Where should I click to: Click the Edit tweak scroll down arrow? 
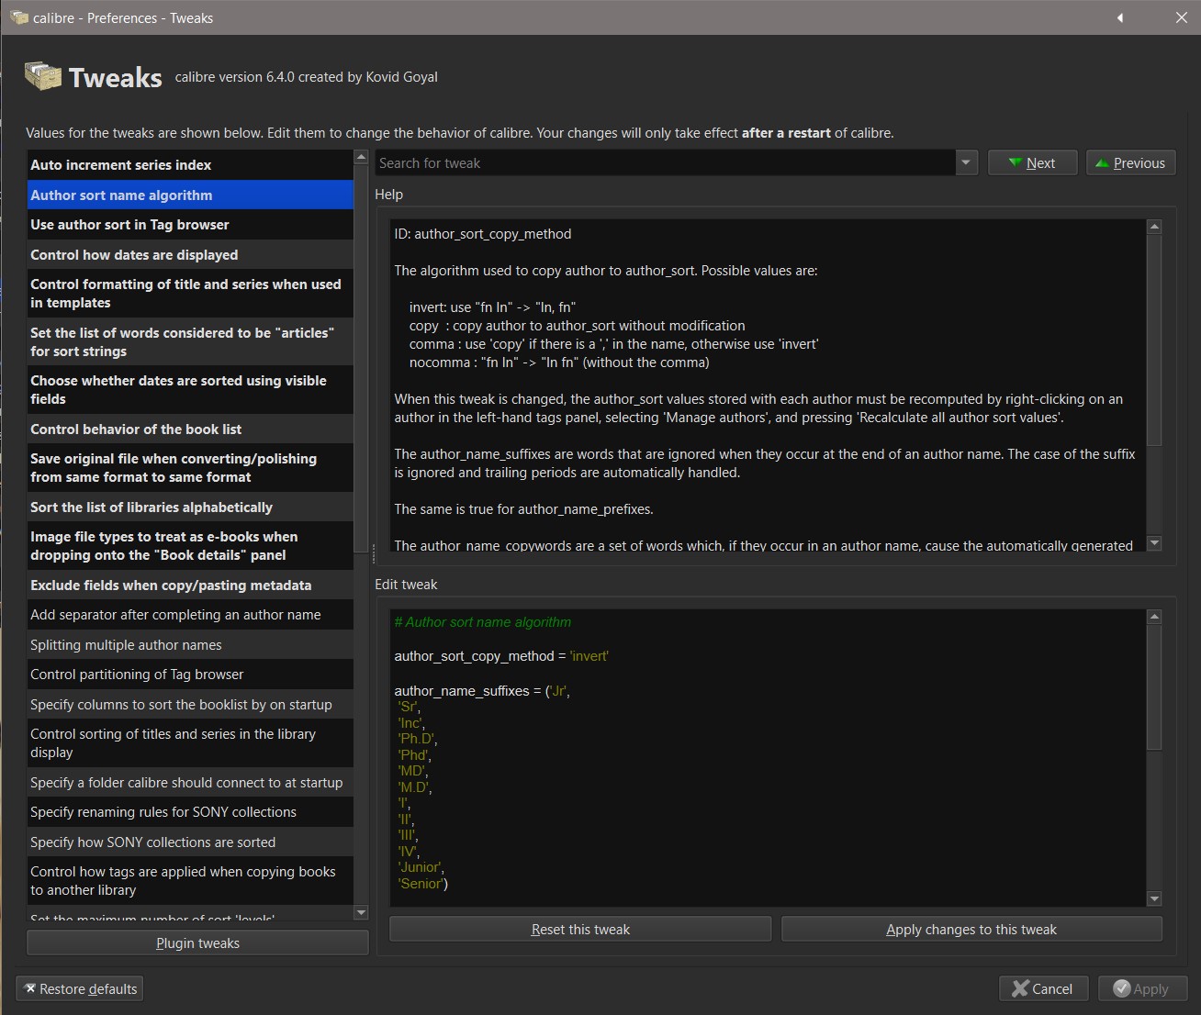click(1155, 899)
